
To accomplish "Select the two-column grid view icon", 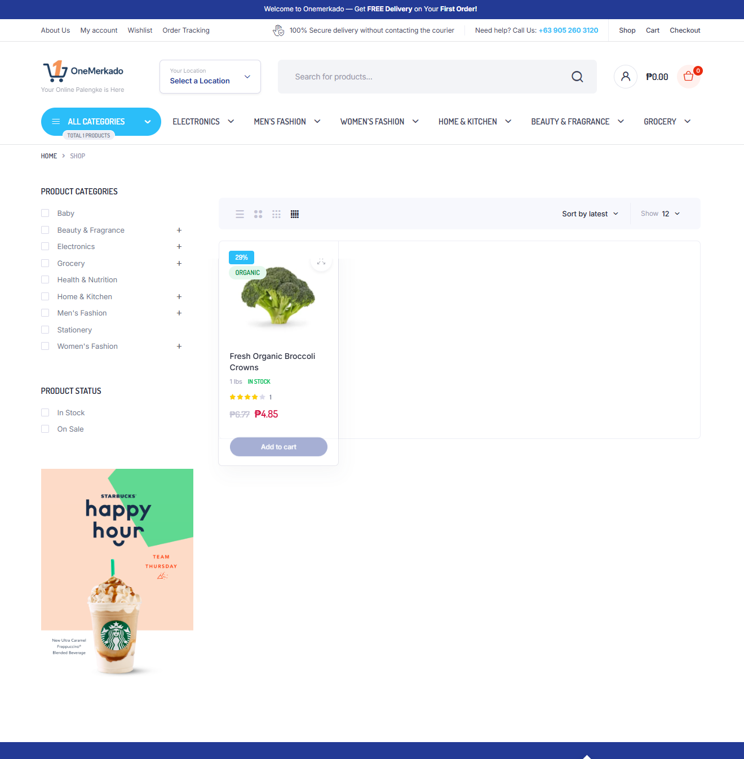I will [258, 214].
